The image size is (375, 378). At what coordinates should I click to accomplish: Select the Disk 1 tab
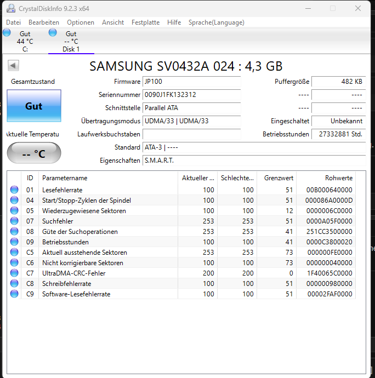pyautogui.click(x=71, y=41)
